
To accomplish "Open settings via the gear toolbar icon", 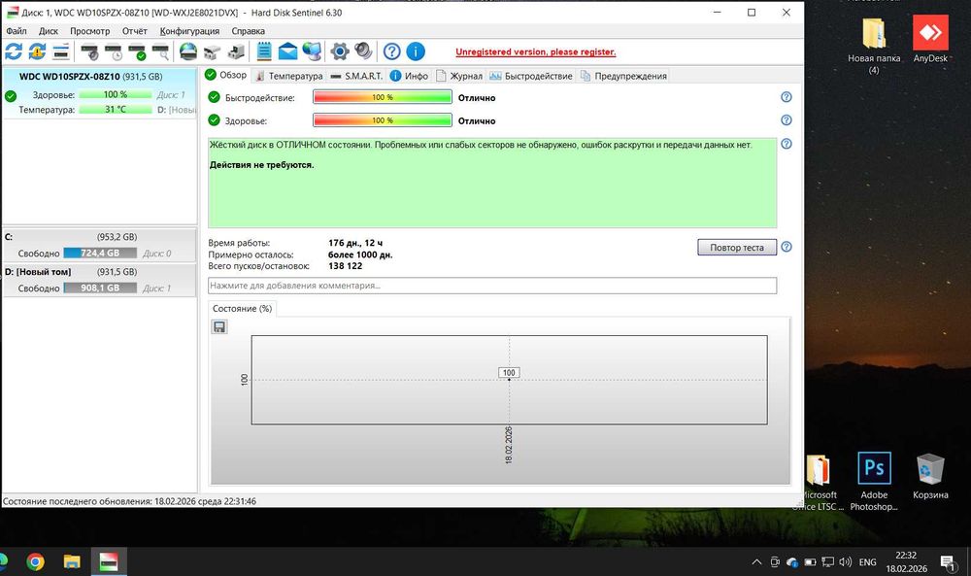I will (339, 51).
